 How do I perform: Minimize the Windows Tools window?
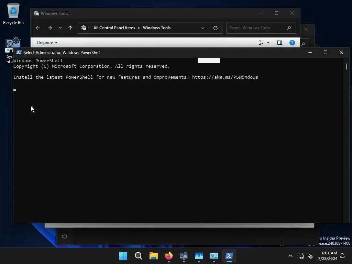(x=261, y=13)
